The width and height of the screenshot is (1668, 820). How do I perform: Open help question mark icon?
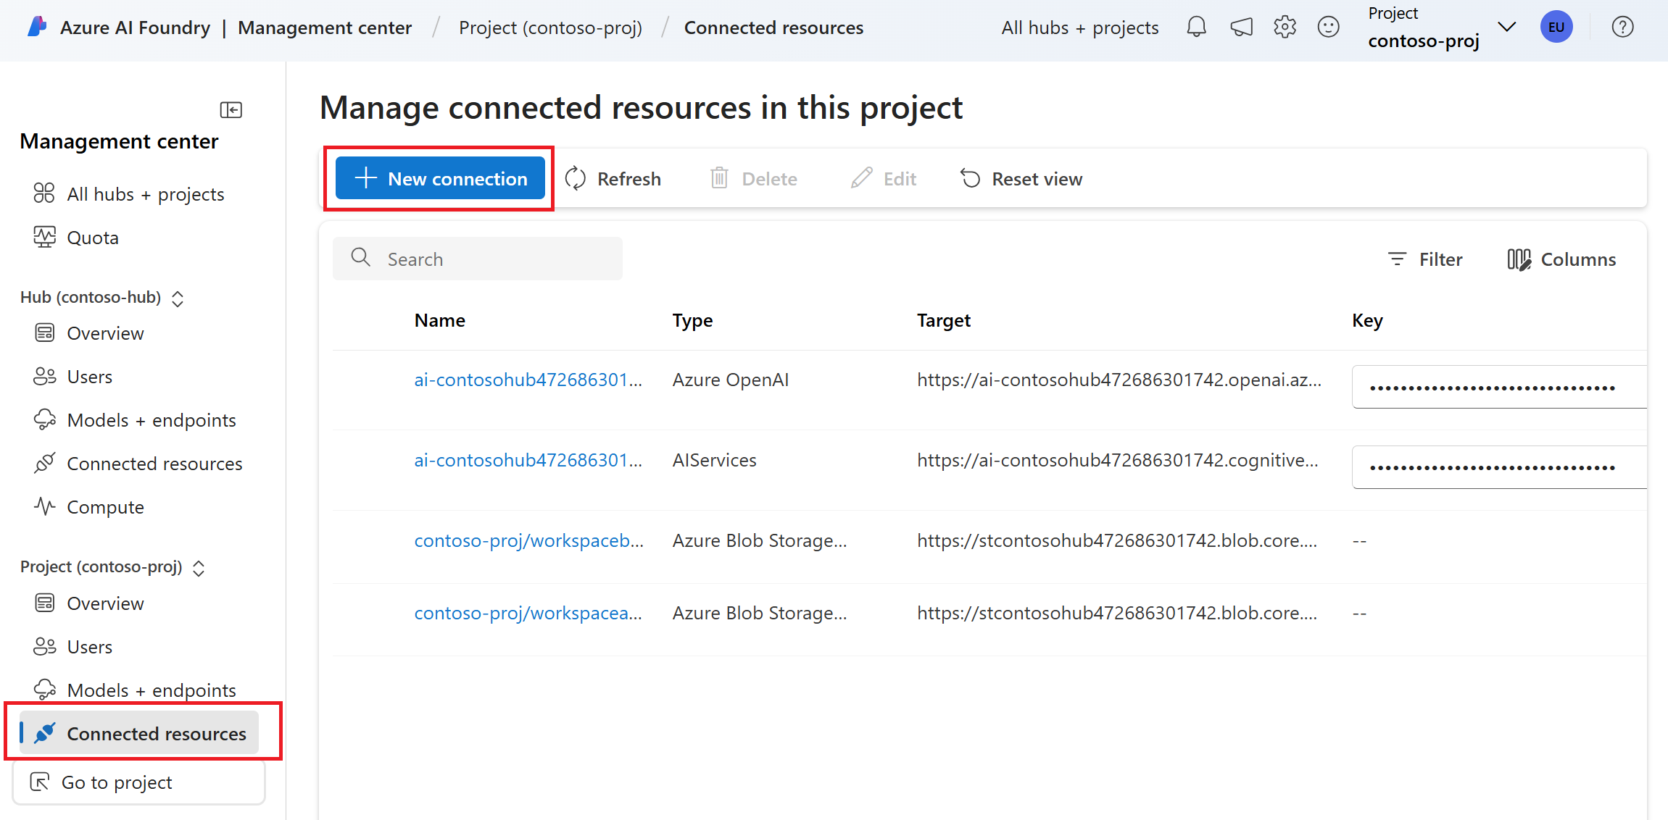[x=1622, y=28]
